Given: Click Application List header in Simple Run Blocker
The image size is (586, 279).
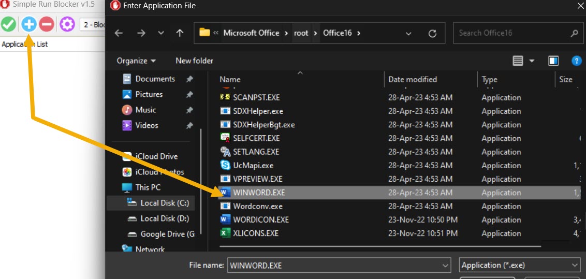Looking at the screenshot, I should pyautogui.click(x=25, y=44).
